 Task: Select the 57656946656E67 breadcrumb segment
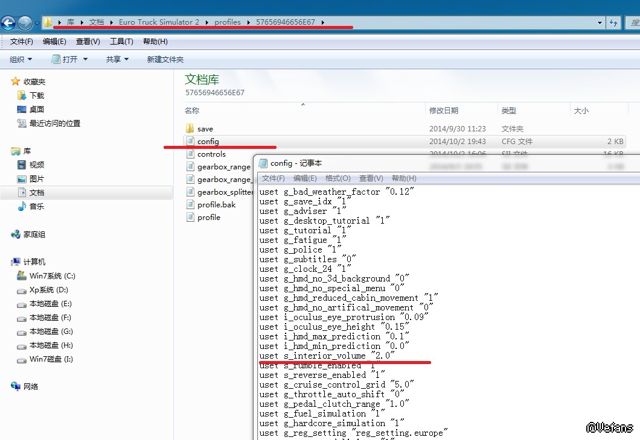point(286,22)
